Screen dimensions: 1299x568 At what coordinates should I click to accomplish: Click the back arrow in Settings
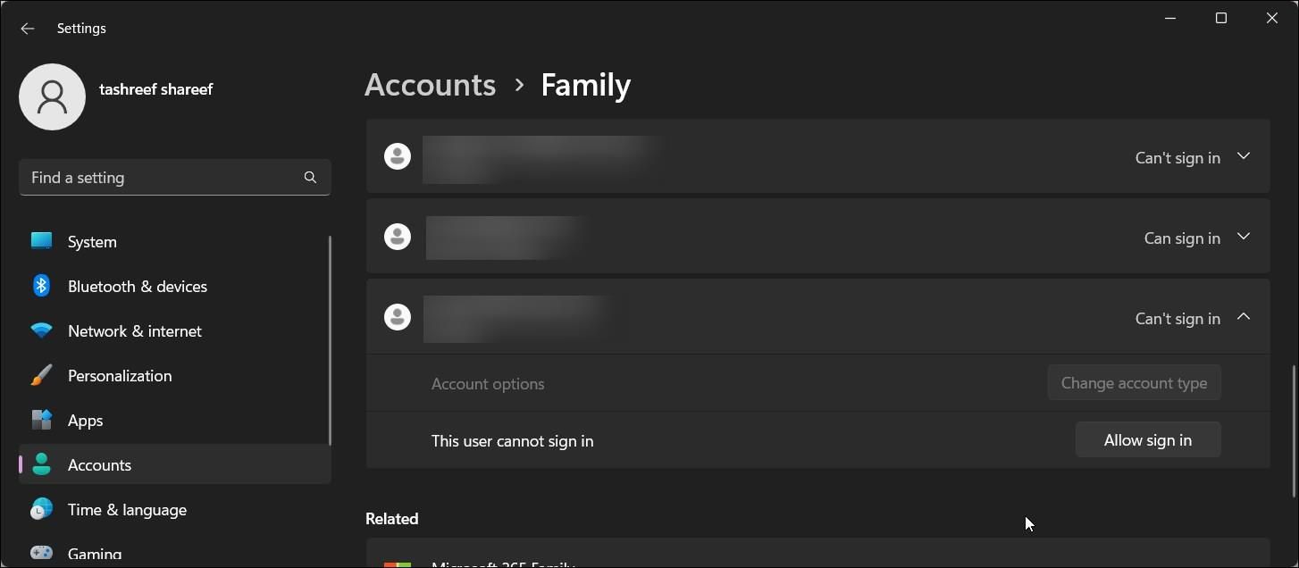pos(28,29)
